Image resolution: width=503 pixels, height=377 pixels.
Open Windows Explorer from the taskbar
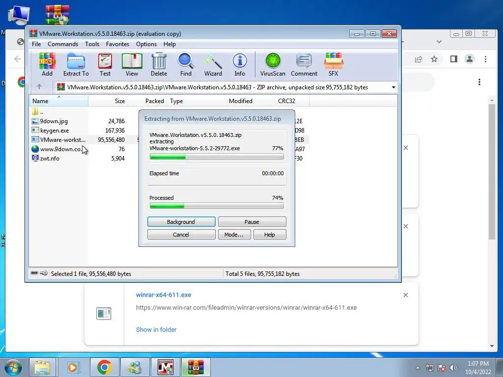click(x=42, y=367)
